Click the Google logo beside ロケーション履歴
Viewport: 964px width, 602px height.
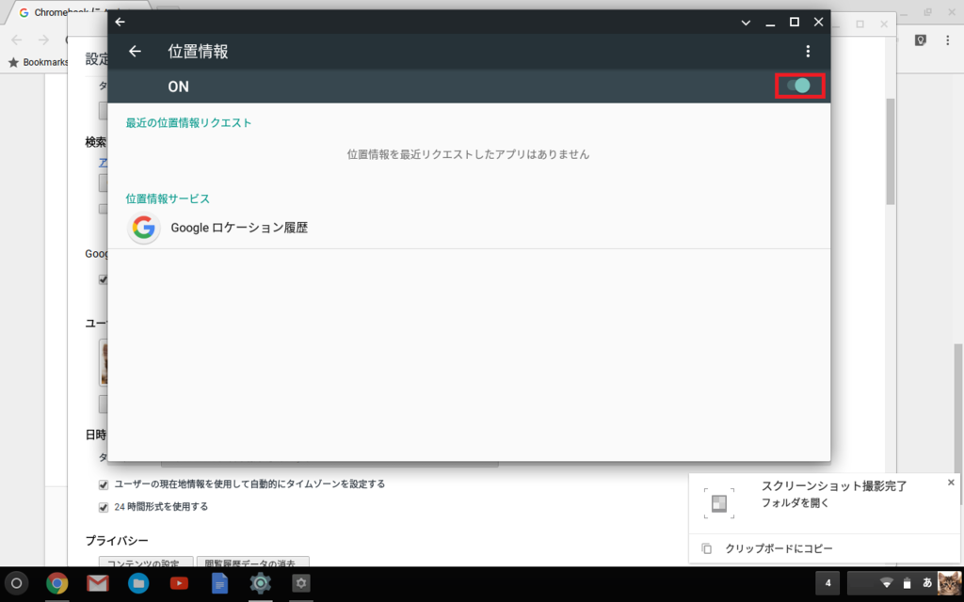pos(143,228)
